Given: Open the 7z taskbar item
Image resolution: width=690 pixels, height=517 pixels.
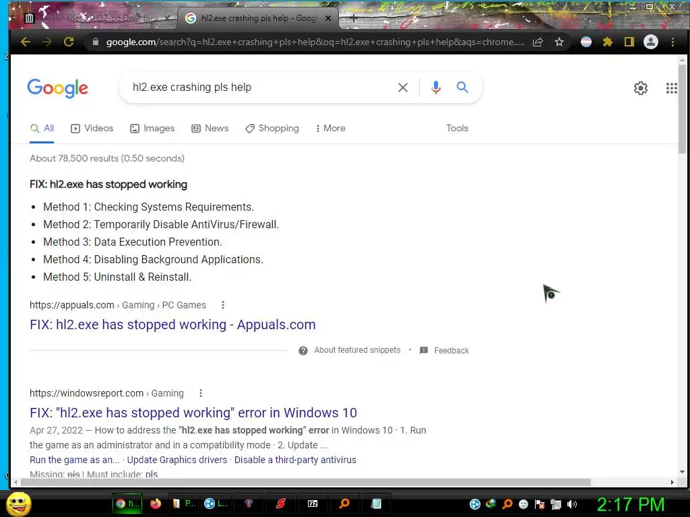Looking at the screenshot, I should click(x=313, y=504).
